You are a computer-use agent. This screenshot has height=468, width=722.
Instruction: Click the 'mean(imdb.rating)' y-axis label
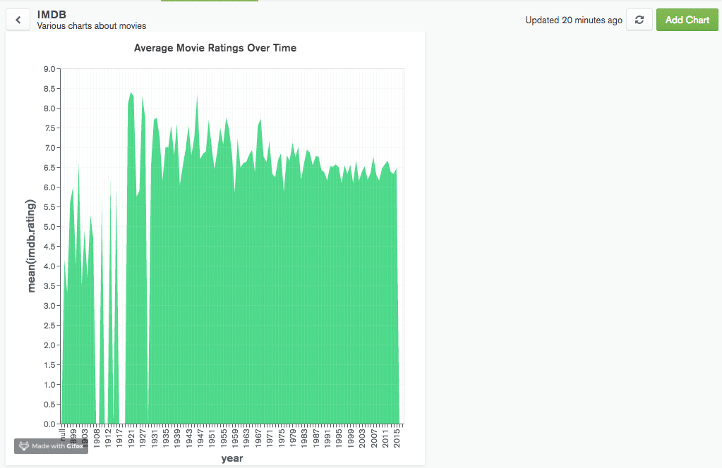(31, 246)
